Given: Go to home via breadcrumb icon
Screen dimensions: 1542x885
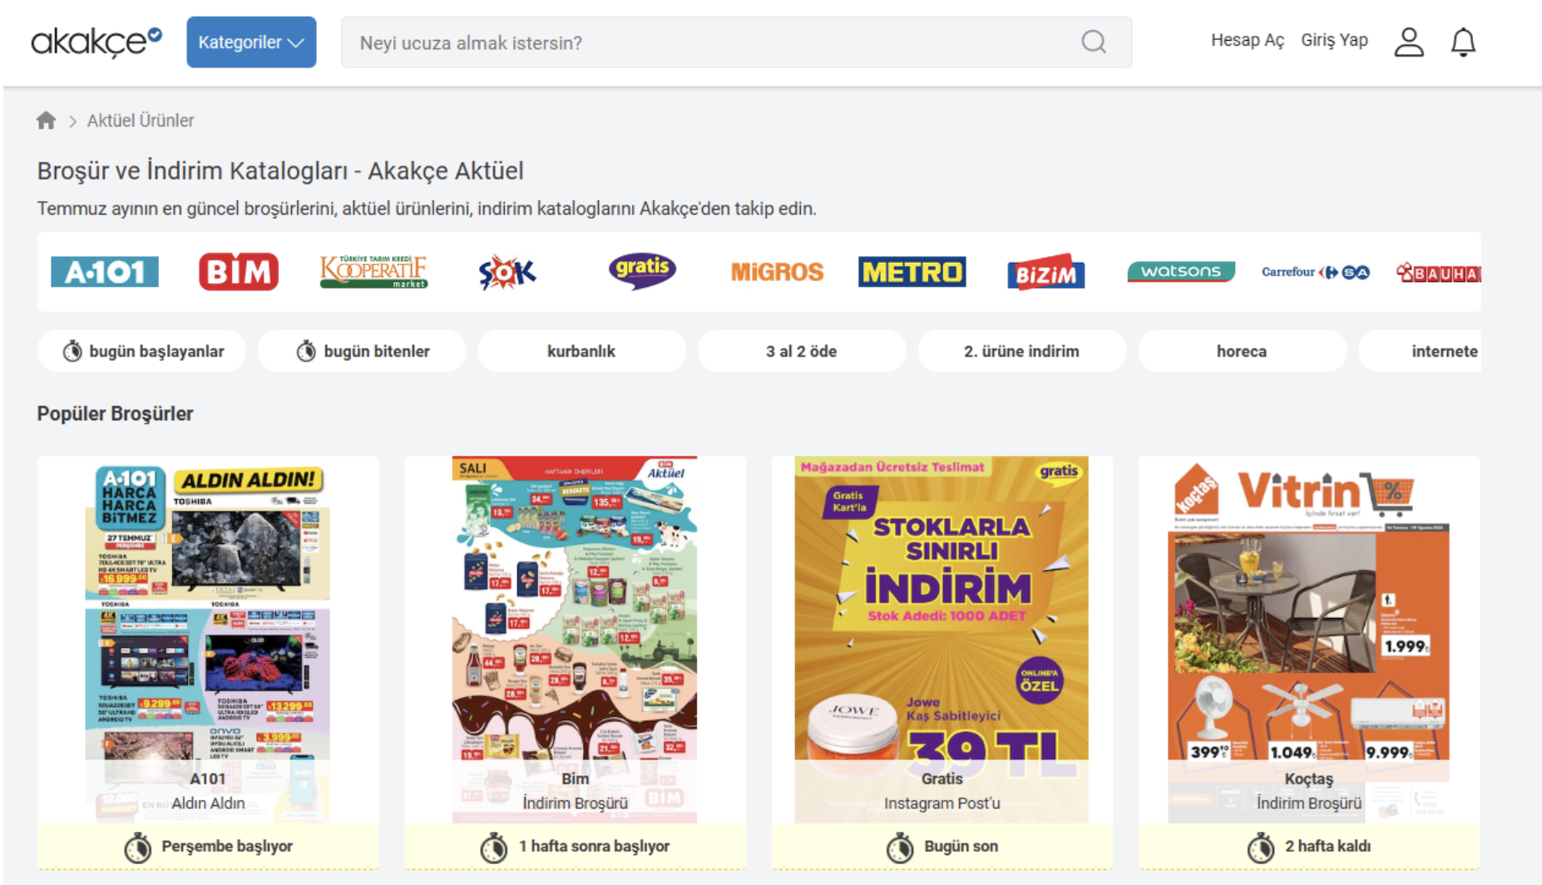Looking at the screenshot, I should coord(47,121).
